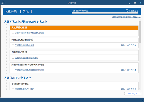Check the 労働条件通知書の作成 checkbox
This screenshot has height=102, width=144.
[13, 45]
